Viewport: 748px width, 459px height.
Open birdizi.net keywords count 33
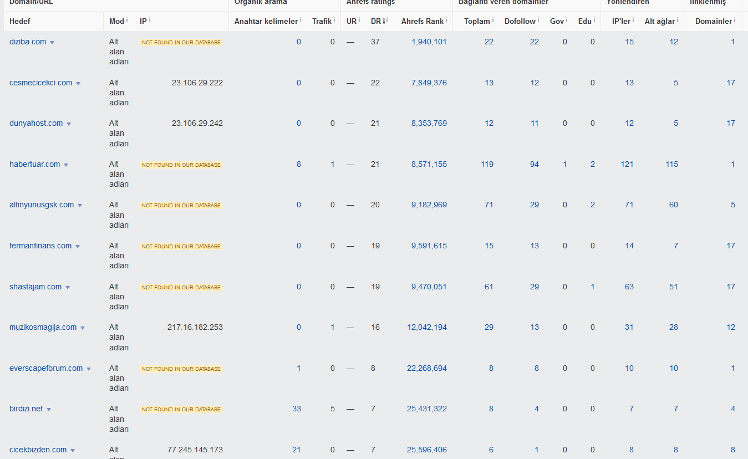point(297,409)
